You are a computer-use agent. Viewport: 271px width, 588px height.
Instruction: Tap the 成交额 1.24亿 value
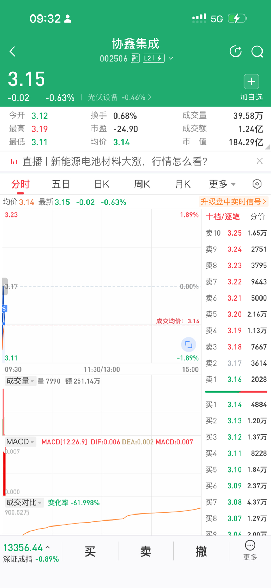(x=251, y=129)
